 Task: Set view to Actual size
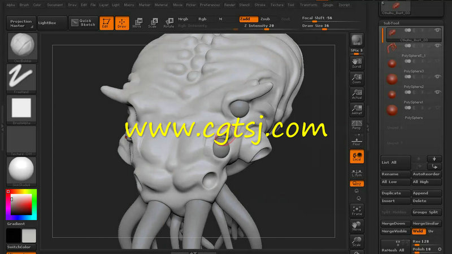coord(357,94)
